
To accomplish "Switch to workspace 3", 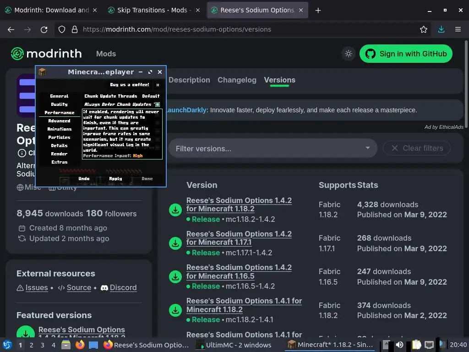I will click(x=43, y=345).
